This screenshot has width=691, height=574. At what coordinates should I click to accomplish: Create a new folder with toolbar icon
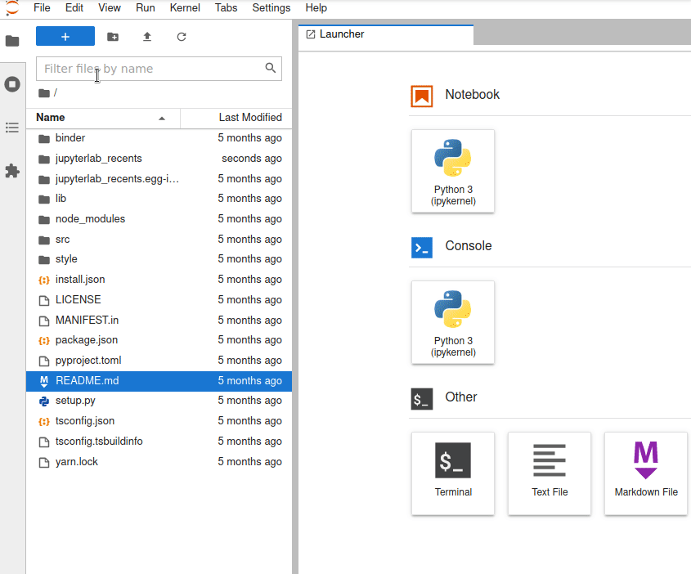tap(113, 37)
